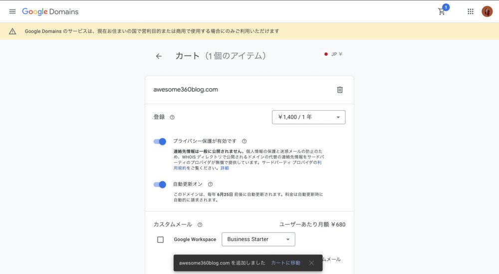Image resolution: width=499 pixels, height=274 pixels.
Task: Open the ¥1,400 / 1 年 registration dropdown
Action: click(x=309, y=117)
